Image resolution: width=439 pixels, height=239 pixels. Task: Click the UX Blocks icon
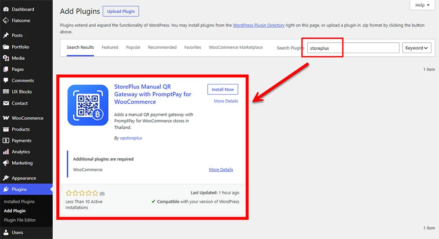click(6, 92)
